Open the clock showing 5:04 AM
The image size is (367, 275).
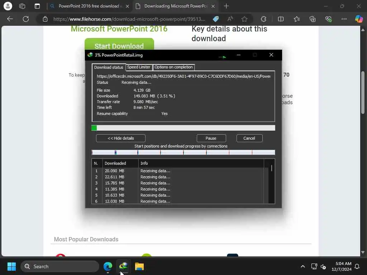coord(342,266)
